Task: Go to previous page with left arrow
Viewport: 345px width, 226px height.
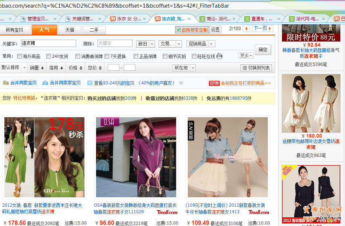Action: pyautogui.click(x=246, y=29)
